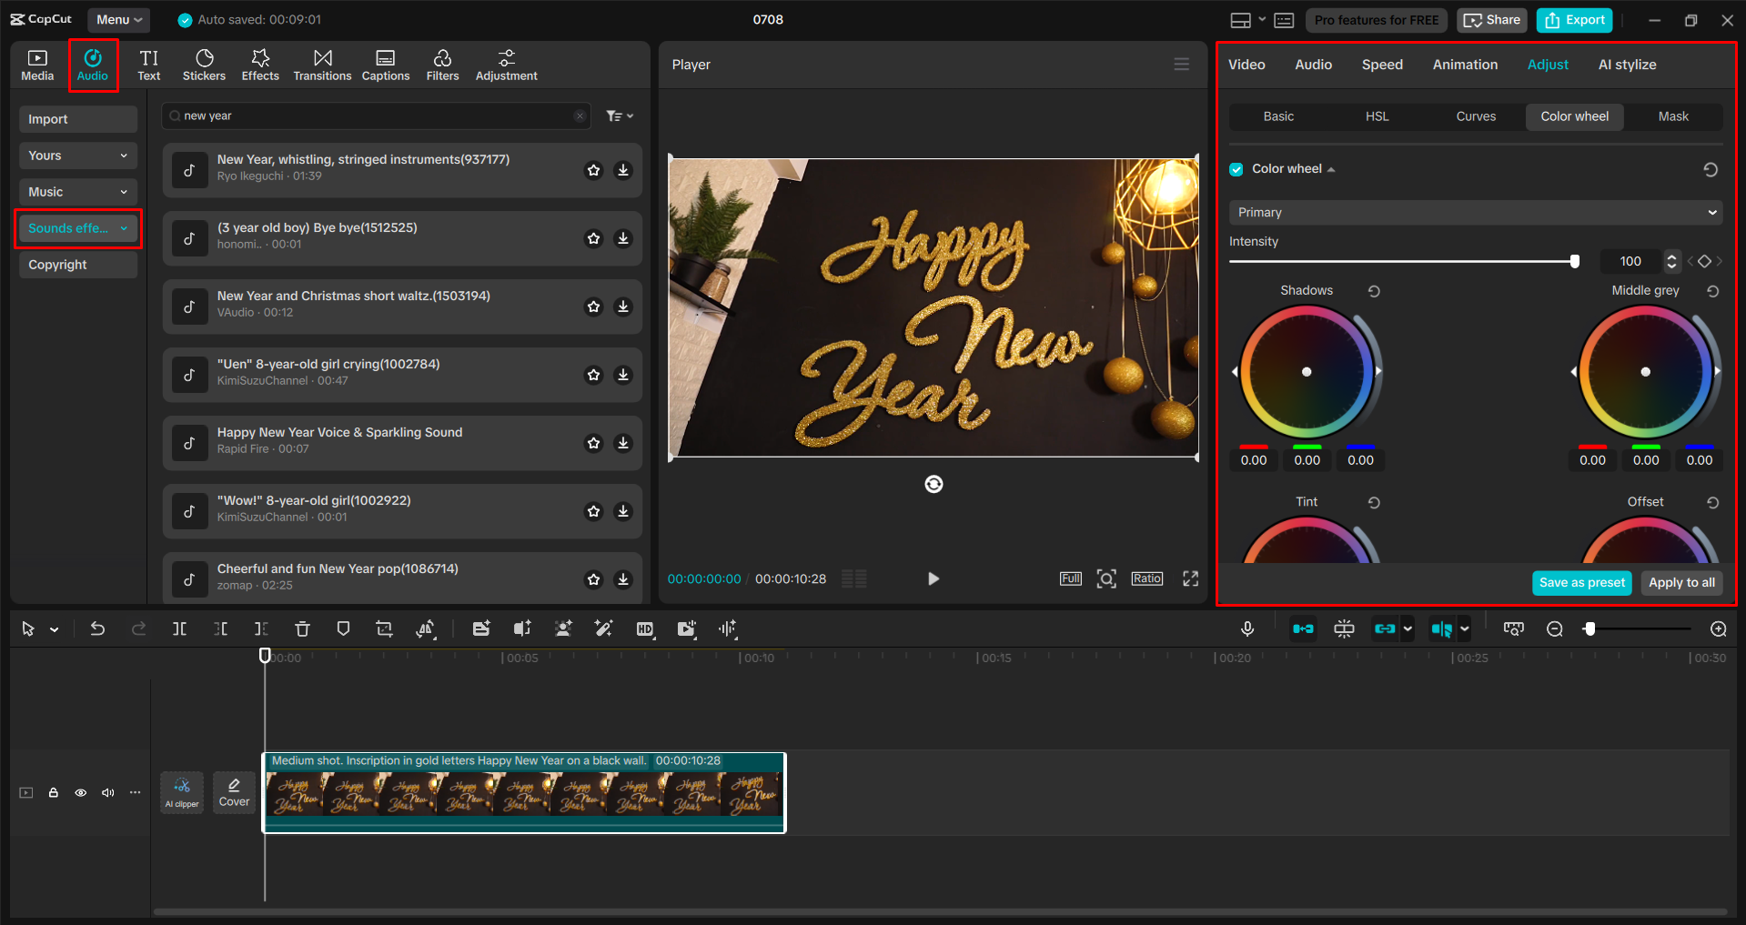1746x925 pixels.
Task: Toggle the Color wheel checkbox
Action: 1236,168
